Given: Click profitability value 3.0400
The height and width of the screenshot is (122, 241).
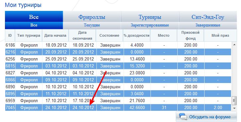Looking at the screenshot, I should tap(137, 94).
